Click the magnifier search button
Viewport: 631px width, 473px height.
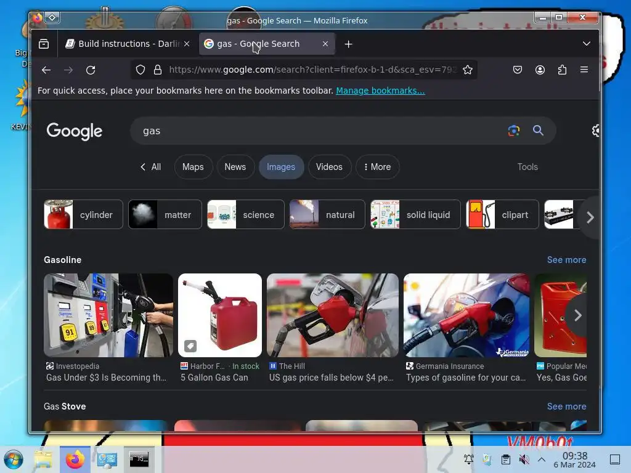[x=538, y=131]
